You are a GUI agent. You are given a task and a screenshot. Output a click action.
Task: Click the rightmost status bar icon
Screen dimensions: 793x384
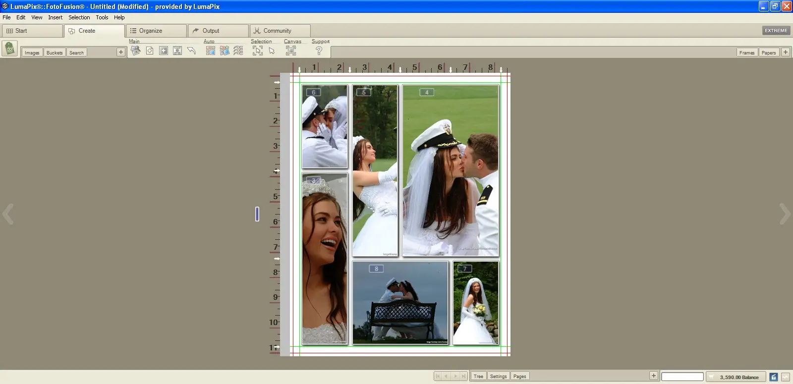click(786, 377)
